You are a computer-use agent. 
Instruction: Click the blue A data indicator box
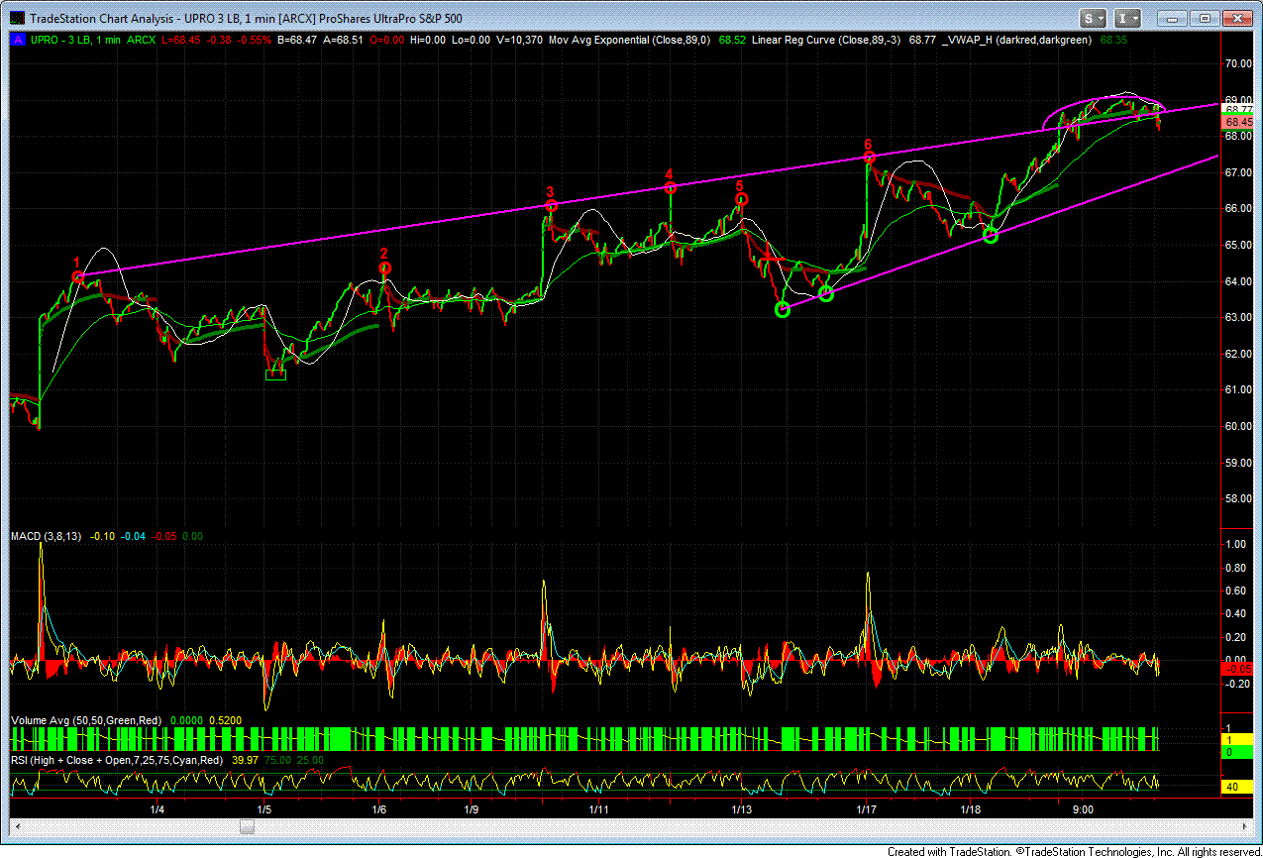[x=16, y=40]
